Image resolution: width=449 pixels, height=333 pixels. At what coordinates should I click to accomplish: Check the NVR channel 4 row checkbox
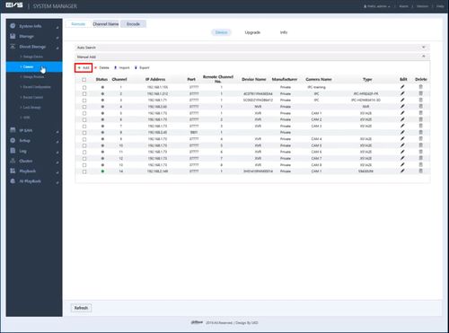[84, 107]
